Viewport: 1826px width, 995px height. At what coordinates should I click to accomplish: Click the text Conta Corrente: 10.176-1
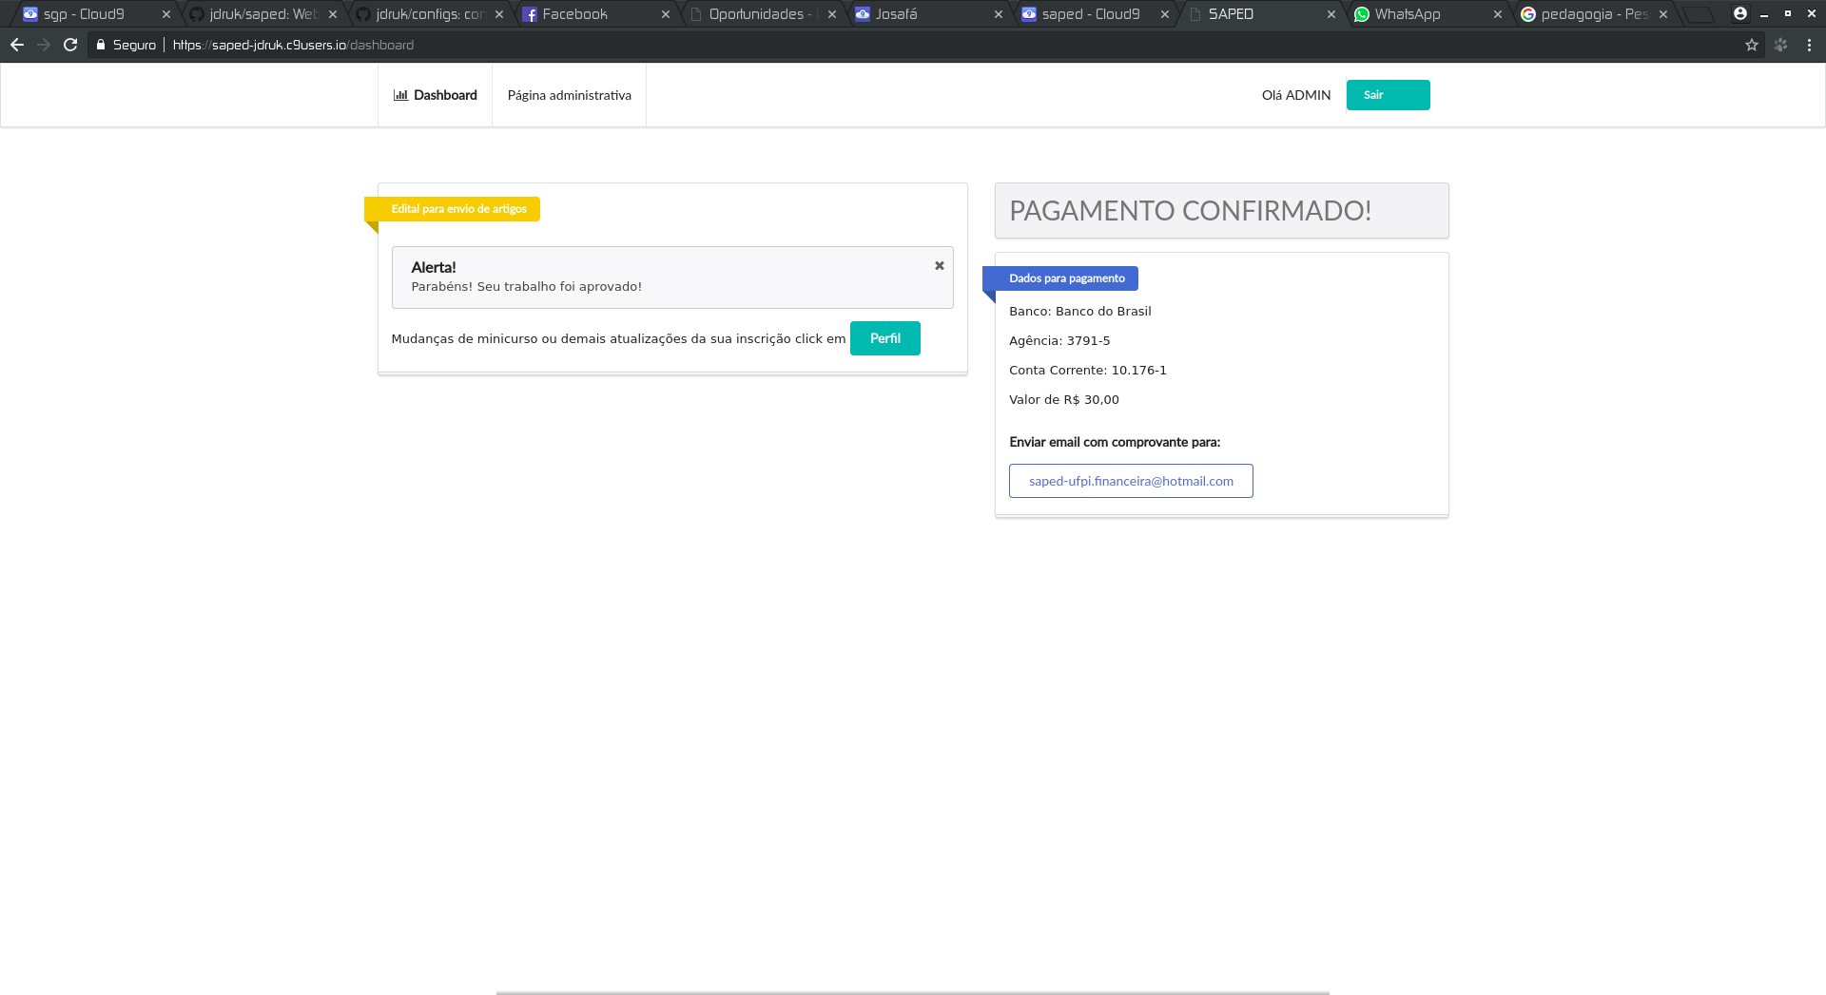(1088, 370)
